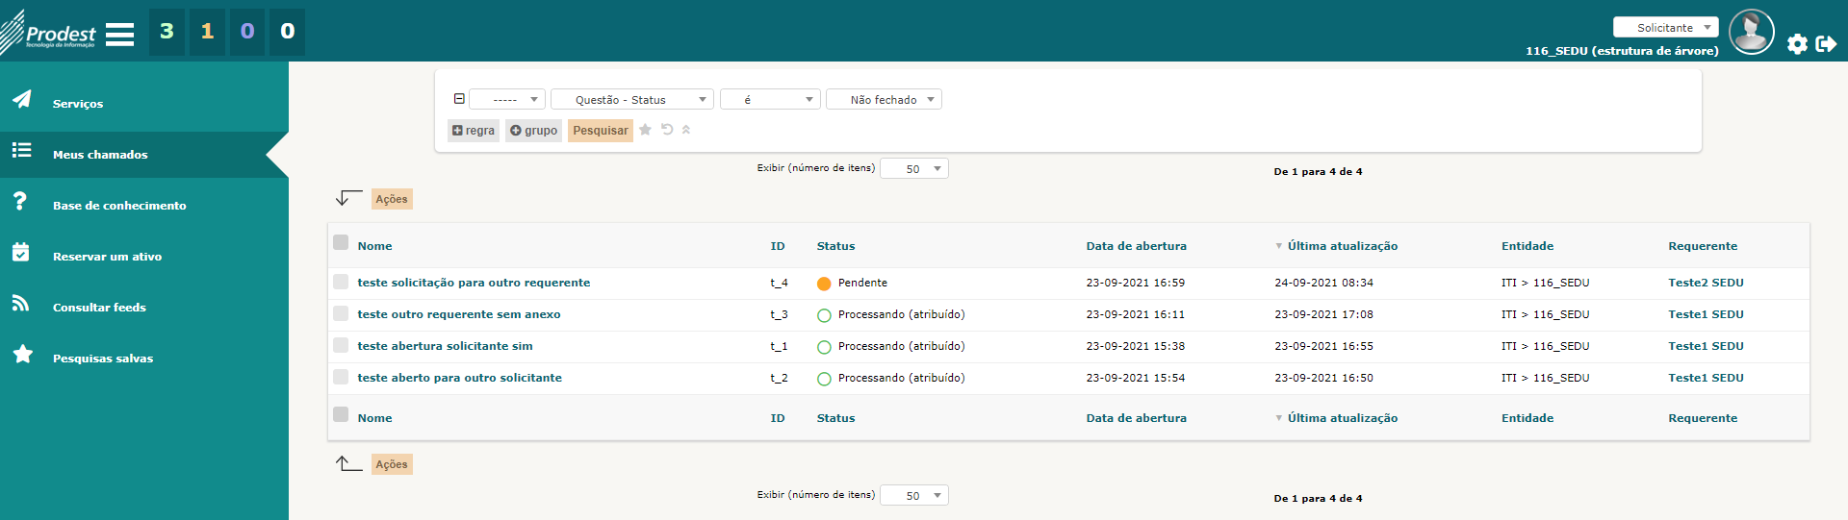Image resolution: width=1848 pixels, height=520 pixels.
Task: Go to 'Base de conhecimento' in sidebar
Action: click(x=119, y=206)
